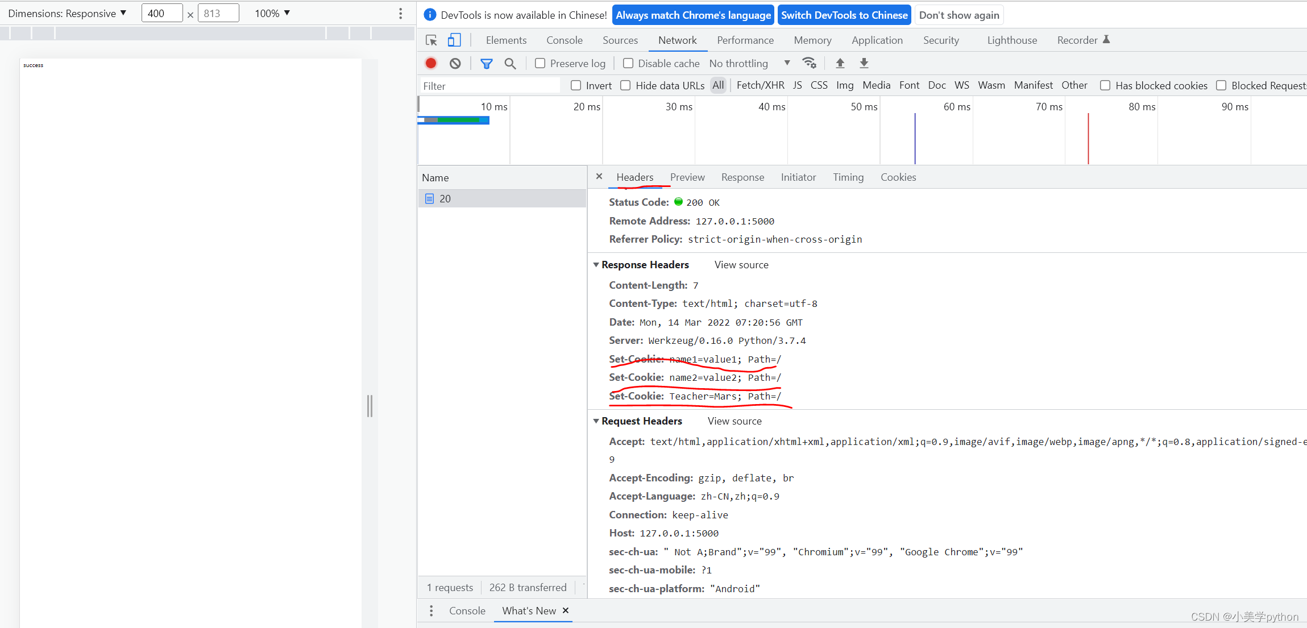Image resolution: width=1307 pixels, height=628 pixels.
Task: Click the red record network log button
Action: 431,63
